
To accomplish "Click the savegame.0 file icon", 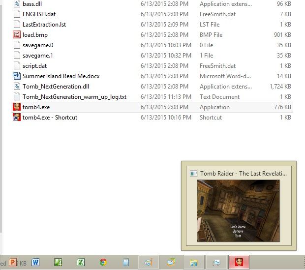I will [17, 45].
